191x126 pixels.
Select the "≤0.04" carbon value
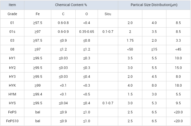coord(63,103)
